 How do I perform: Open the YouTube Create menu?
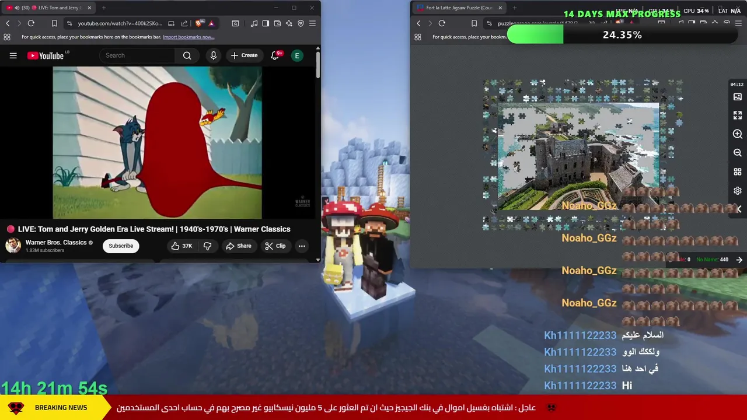[x=244, y=55]
